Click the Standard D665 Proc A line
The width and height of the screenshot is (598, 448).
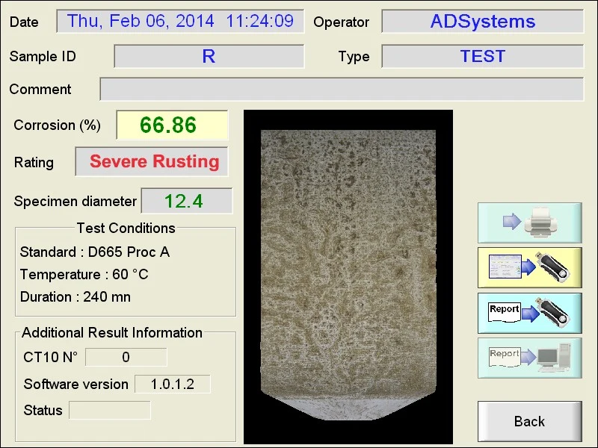tap(95, 252)
